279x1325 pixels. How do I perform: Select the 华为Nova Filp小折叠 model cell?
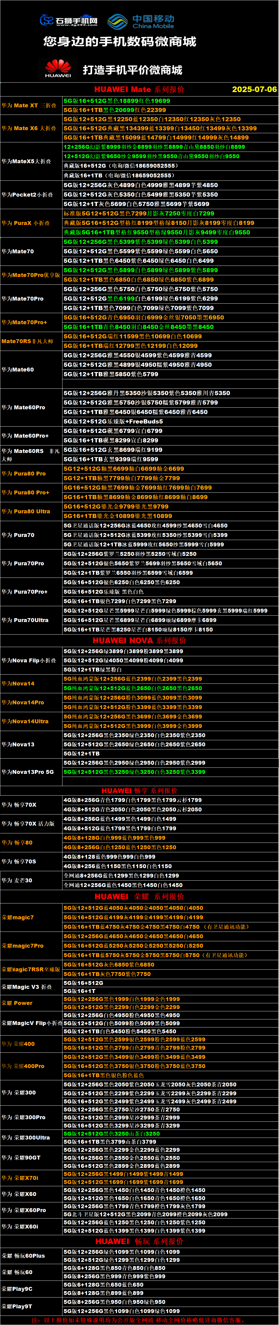coord(31,660)
